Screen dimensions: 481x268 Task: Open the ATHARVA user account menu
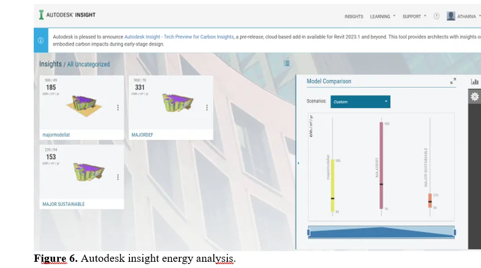pos(464,16)
